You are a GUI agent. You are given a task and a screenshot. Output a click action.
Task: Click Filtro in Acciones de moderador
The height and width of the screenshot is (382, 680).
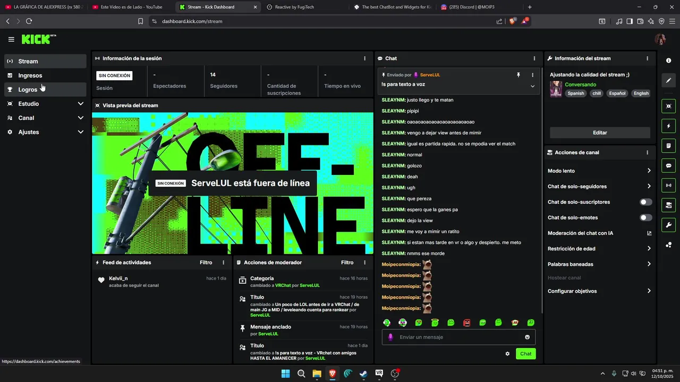tap(347, 263)
